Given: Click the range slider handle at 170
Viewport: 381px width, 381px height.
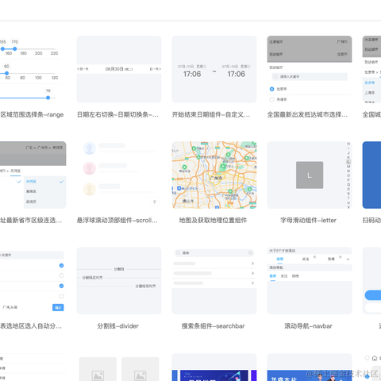Looking at the screenshot, I should pyautogui.click(x=15, y=48).
